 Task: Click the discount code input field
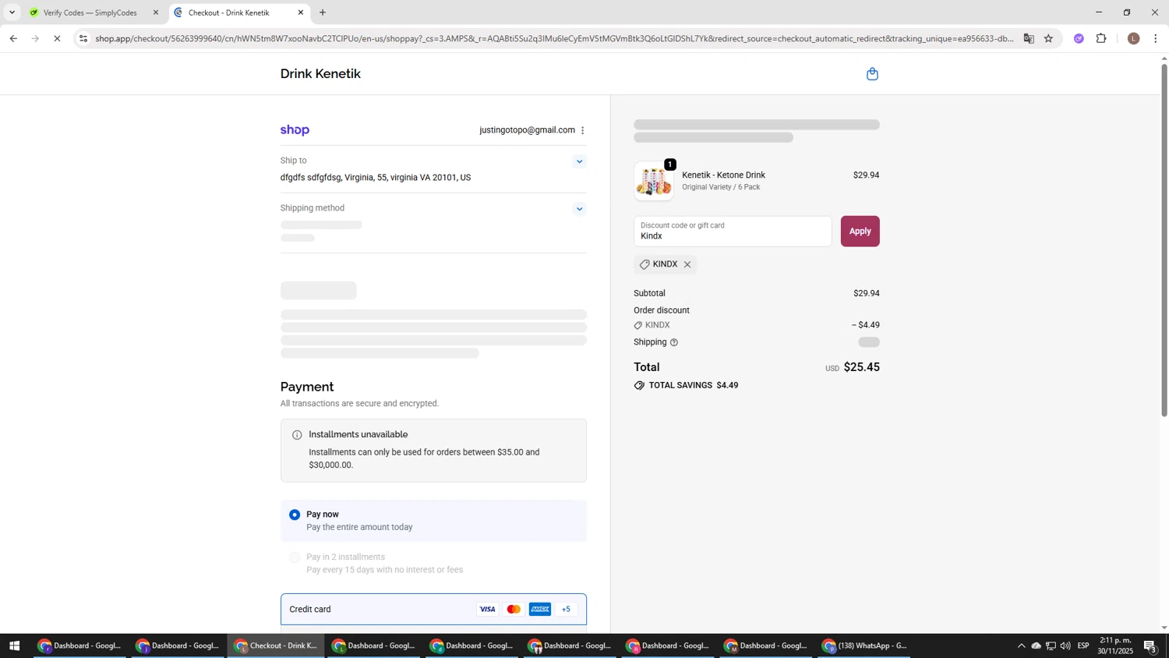click(x=733, y=232)
